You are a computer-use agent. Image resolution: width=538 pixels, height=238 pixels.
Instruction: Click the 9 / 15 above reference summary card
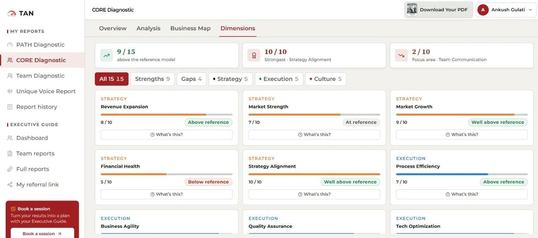[x=167, y=55]
